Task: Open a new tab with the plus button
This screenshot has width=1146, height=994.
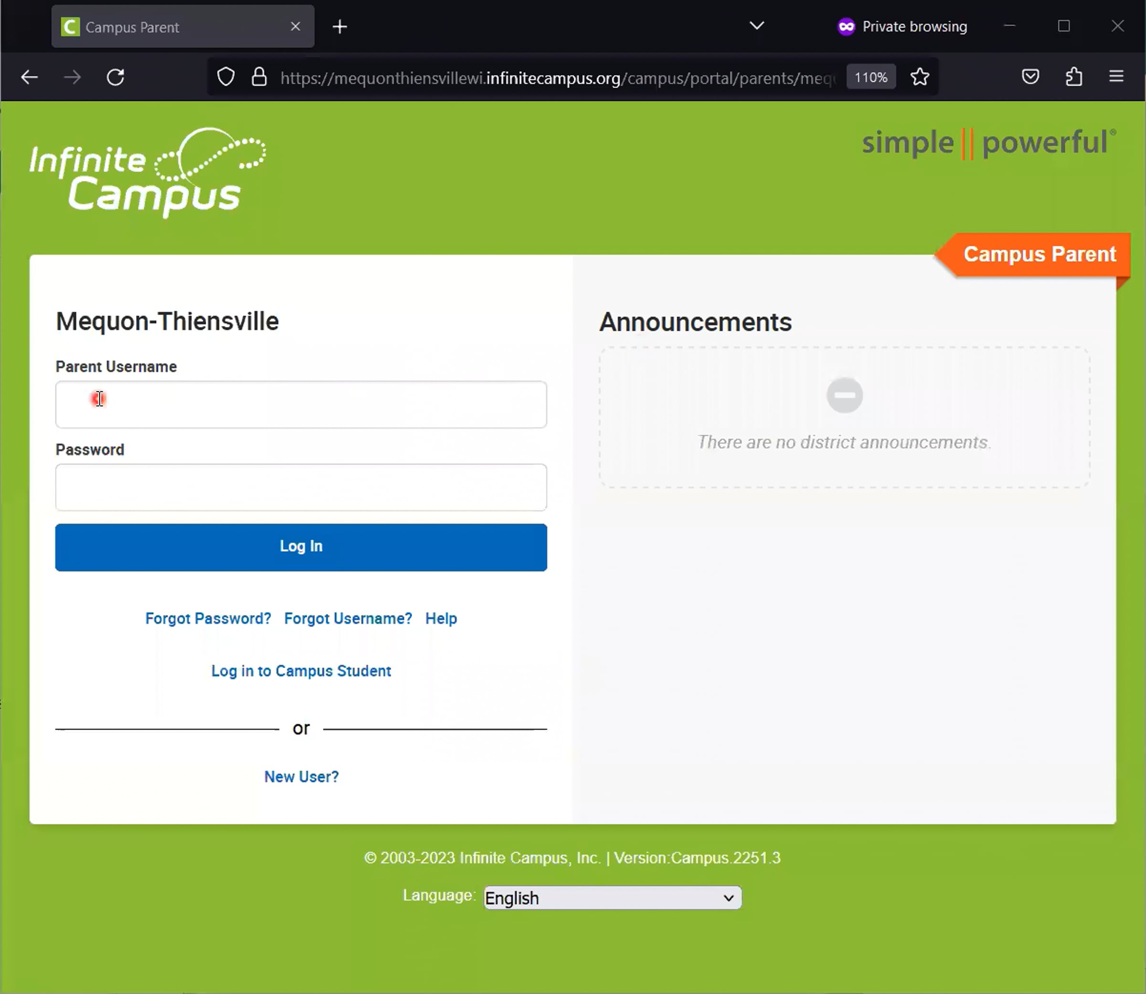Action: [x=340, y=27]
